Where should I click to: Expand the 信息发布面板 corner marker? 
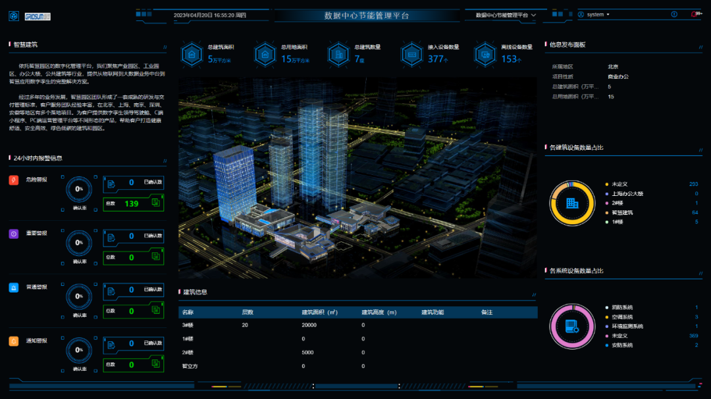701,47
